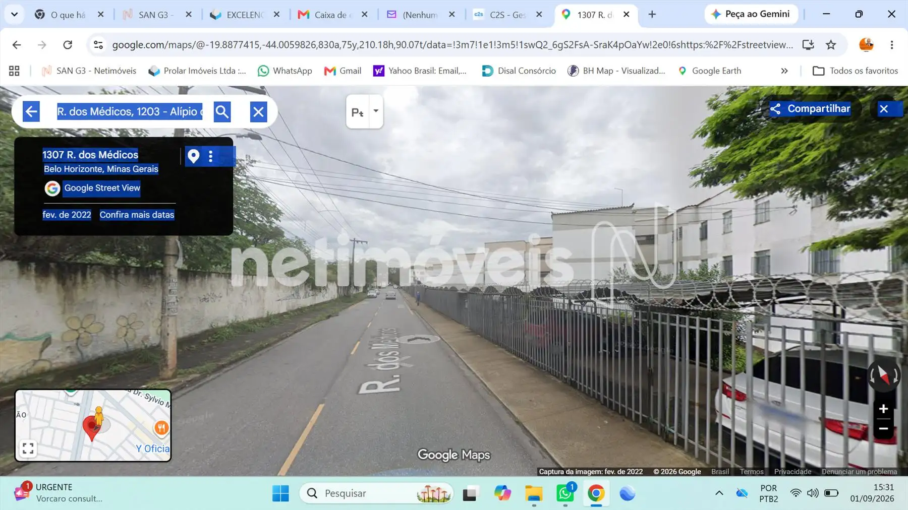908x510 pixels.
Task: Click the address search input field
Action: pyautogui.click(x=130, y=112)
